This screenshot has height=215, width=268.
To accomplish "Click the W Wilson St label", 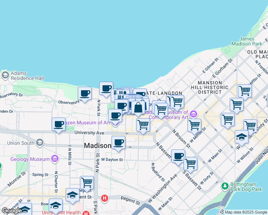I will click(x=245, y=156).
